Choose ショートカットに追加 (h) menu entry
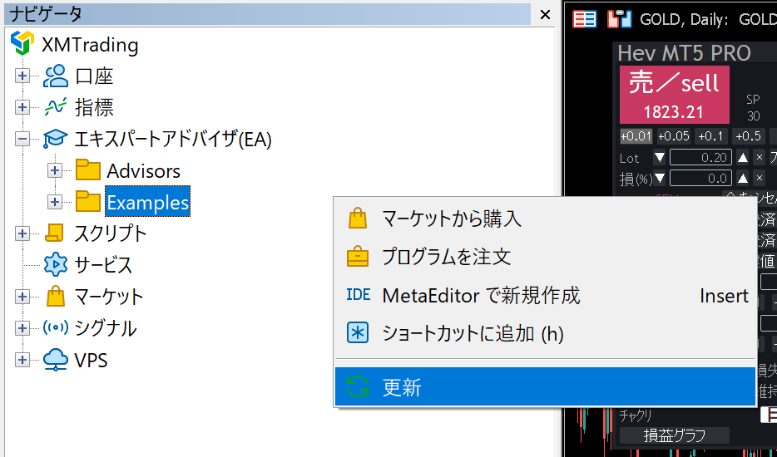The width and height of the screenshot is (777, 457). coord(545,333)
